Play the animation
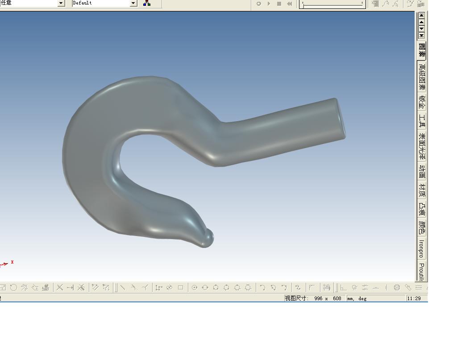Image resolution: width=457 pixels, height=342 pixels. [269, 4]
